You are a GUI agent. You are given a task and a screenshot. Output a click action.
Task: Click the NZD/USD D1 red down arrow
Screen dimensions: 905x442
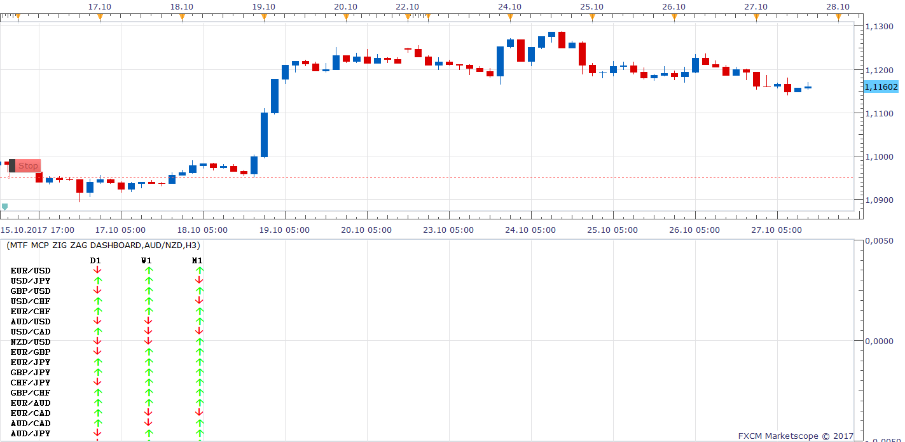[x=97, y=342]
